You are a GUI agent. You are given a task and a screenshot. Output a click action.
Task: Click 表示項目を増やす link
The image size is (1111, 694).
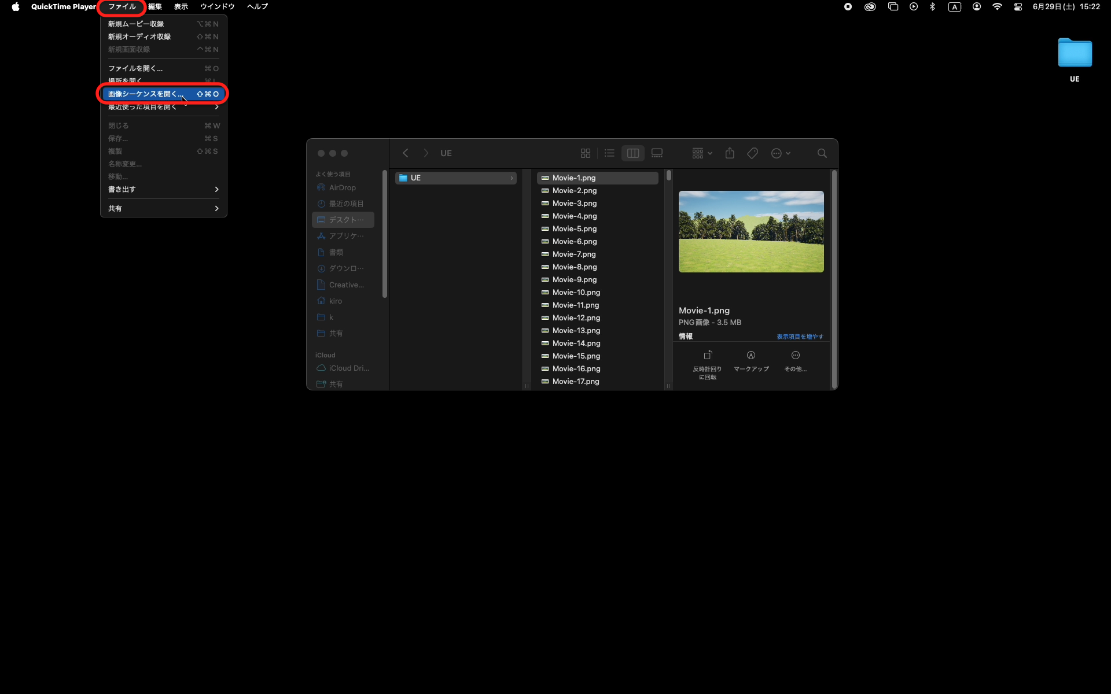[x=800, y=337]
